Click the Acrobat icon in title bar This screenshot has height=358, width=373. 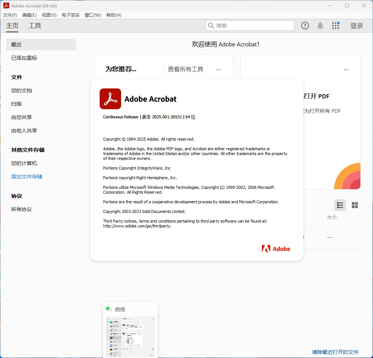pos(6,6)
